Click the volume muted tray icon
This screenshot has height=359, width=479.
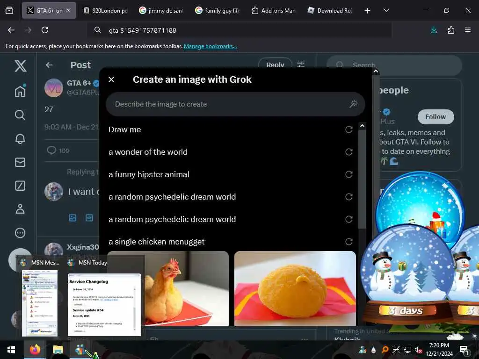tap(418, 350)
